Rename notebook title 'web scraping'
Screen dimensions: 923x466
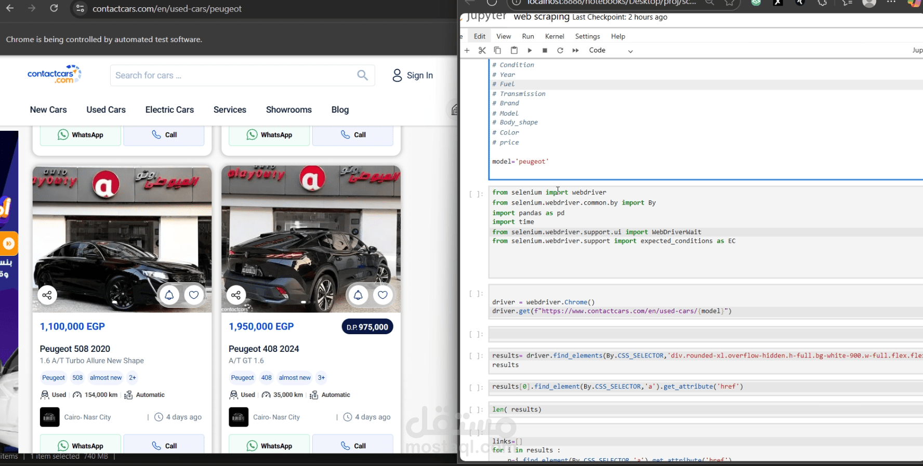click(x=542, y=17)
